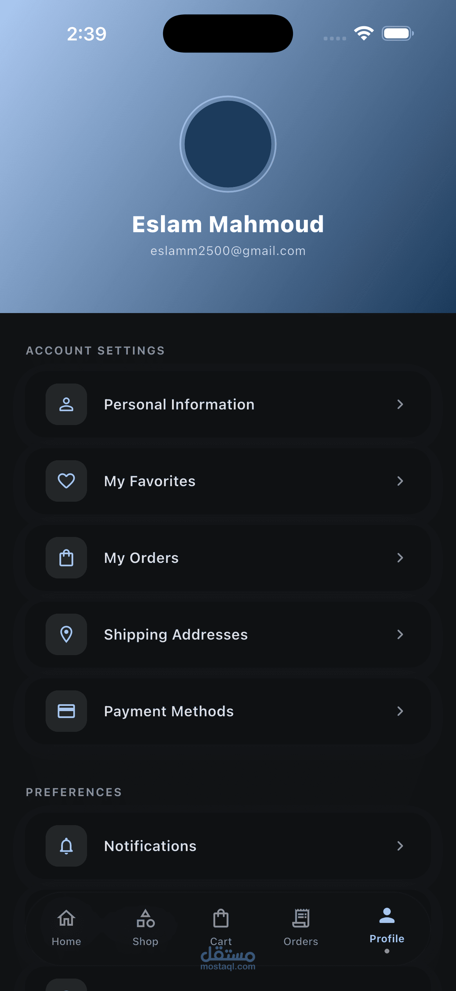Tap the battery indicator icon

pyautogui.click(x=397, y=34)
